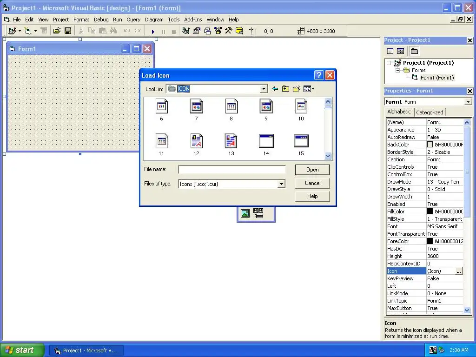Click the FillColor black swatch
The image size is (476, 357).
tap(430, 212)
